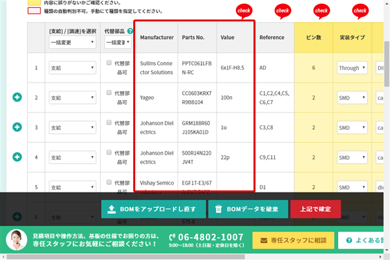Viewport: 390px width, 260px height.
Task: Select the 1u value cell
Action: coord(236,127)
